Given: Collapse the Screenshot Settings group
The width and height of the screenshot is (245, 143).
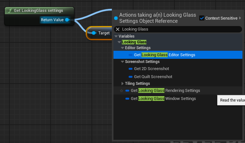Looking at the screenshot, I should click(x=122, y=62).
